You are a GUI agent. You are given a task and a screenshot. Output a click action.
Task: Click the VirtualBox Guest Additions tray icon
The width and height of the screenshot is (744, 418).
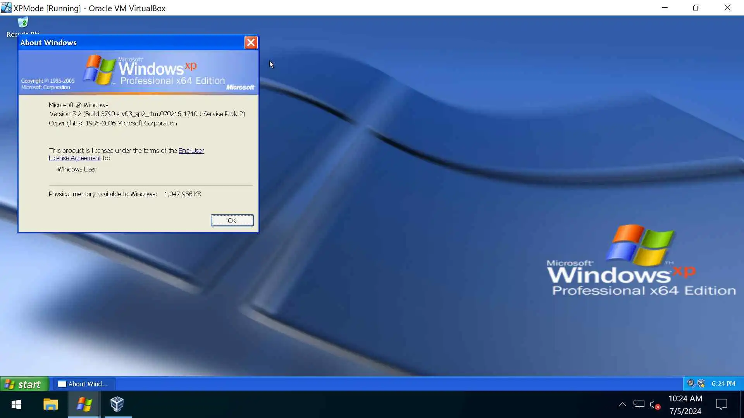701,384
